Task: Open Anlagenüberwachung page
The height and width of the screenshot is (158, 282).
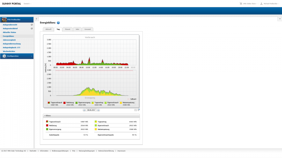Action: pyautogui.click(x=12, y=44)
